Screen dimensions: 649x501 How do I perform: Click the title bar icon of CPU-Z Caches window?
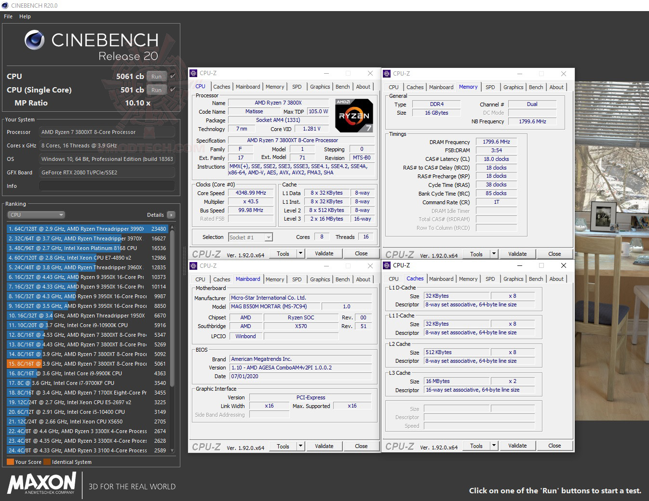point(387,265)
